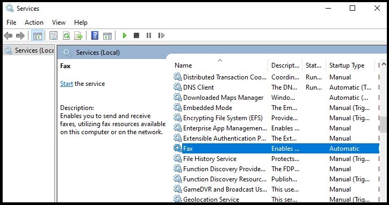Click gear icon of Geolocation Service row

tap(177, 199)
